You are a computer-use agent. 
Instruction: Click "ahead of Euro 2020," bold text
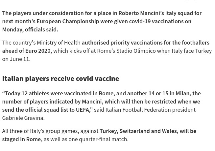[x=27, y=51]
